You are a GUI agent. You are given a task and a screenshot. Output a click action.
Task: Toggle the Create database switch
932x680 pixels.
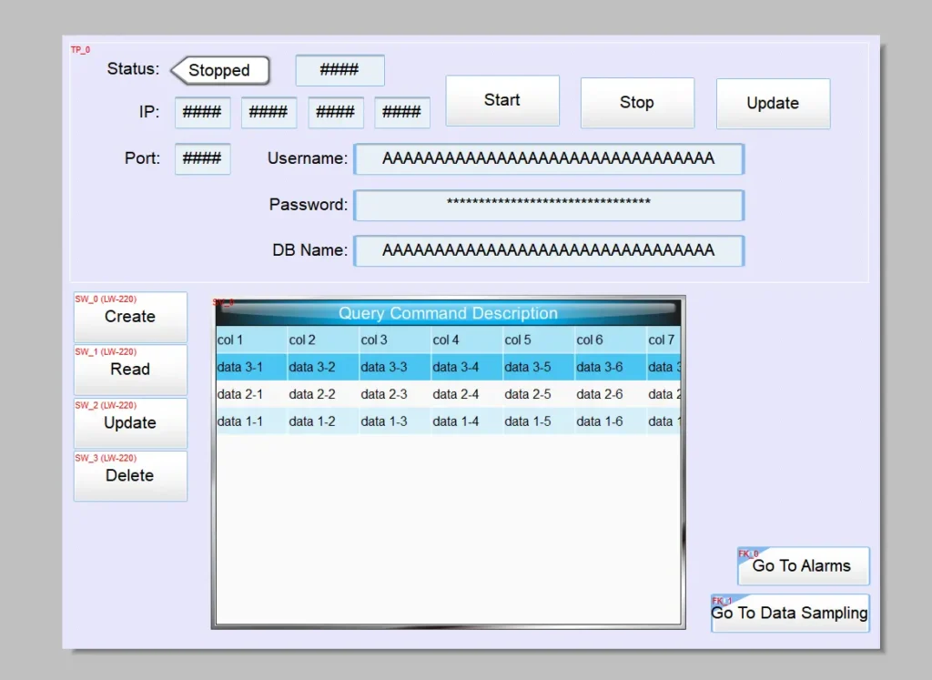point(129,318)
